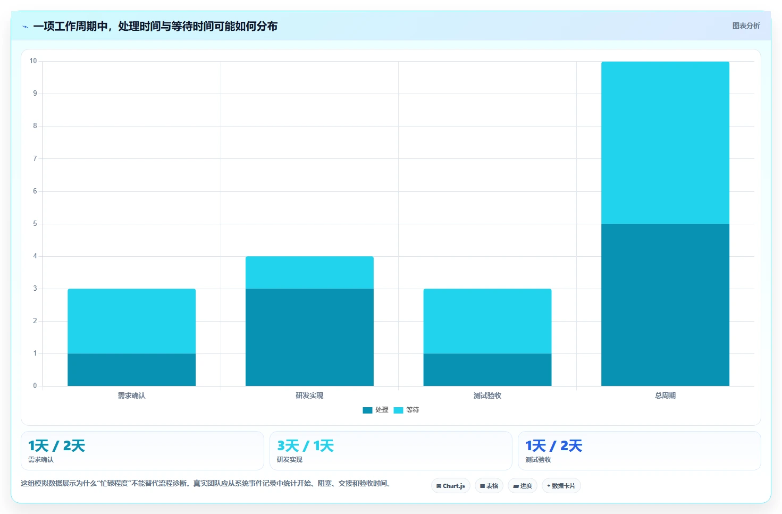Click the Chart.js tag
The image size is (782, 514).
point(451,486)
